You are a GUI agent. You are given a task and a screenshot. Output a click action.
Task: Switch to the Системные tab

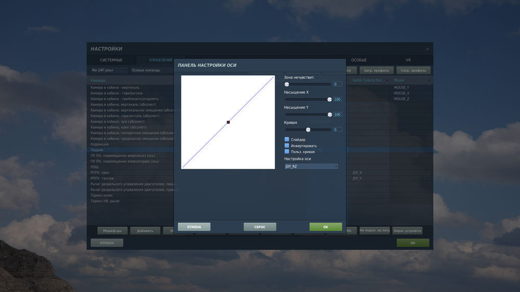coord(111,60)
